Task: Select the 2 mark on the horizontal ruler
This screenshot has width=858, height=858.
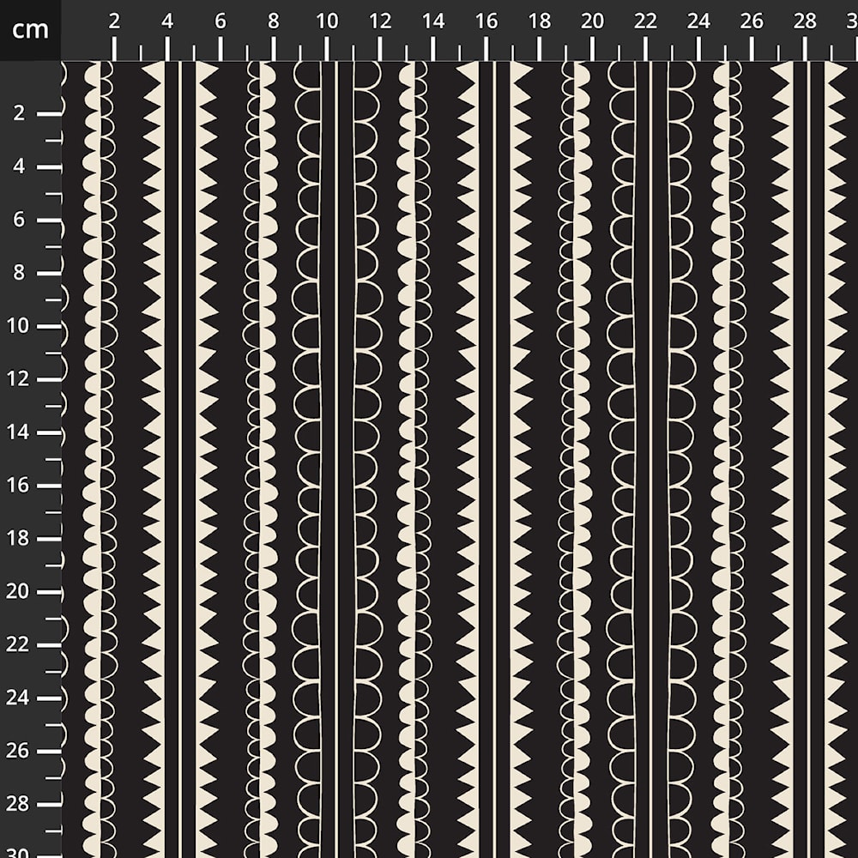Action: [x=114, y=21]
